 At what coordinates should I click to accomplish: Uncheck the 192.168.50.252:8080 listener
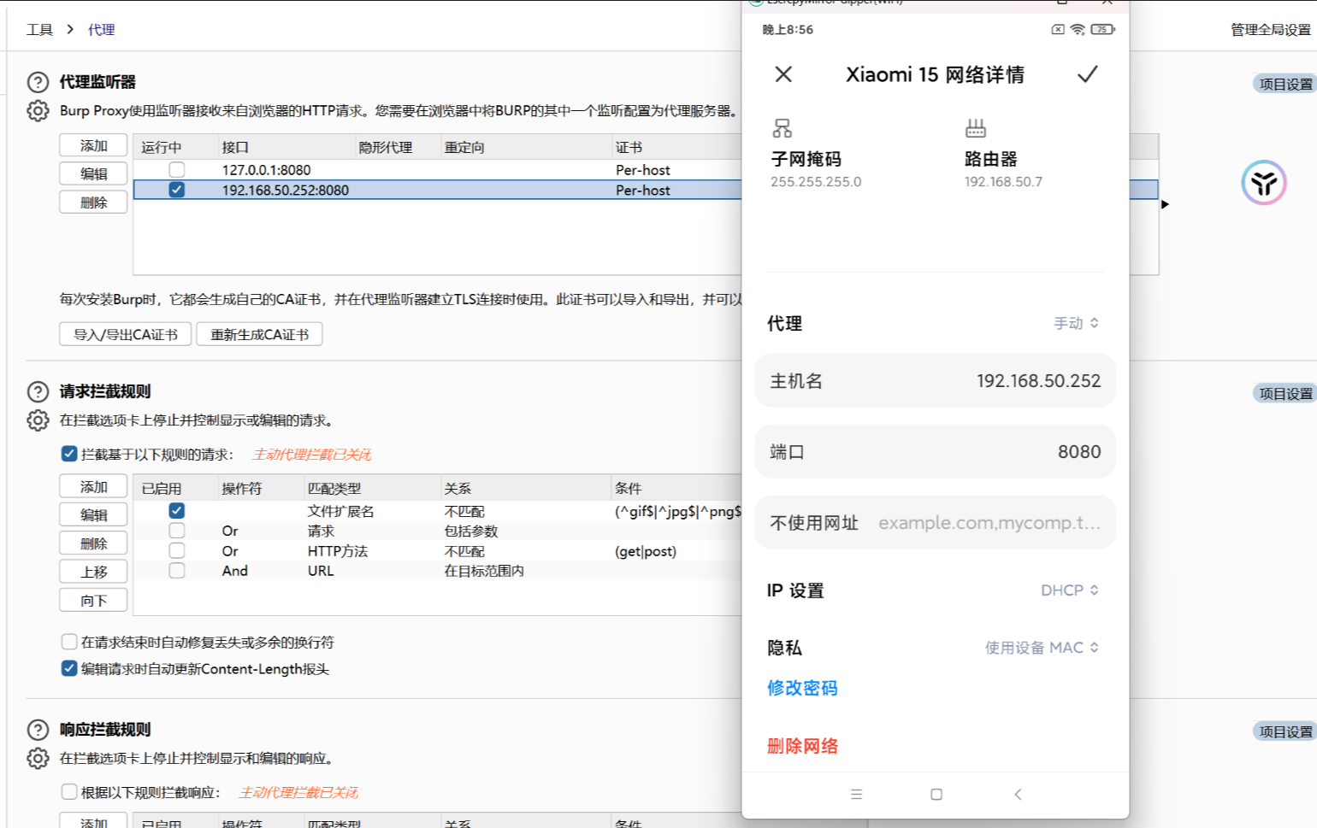(177, 190)
